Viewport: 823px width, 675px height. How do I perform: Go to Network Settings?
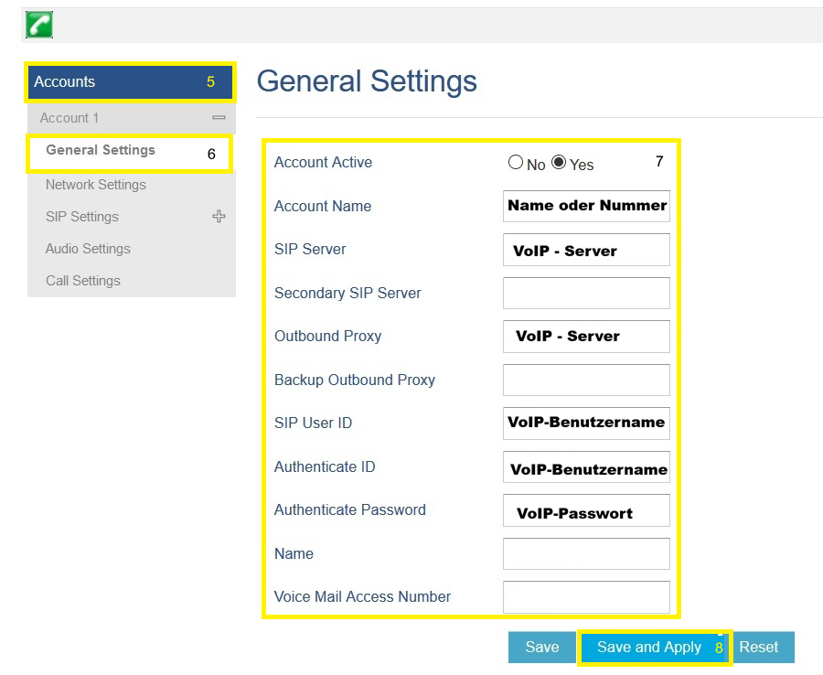[96, 185]
